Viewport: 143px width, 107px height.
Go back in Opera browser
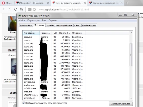click(x=4, y=9)
